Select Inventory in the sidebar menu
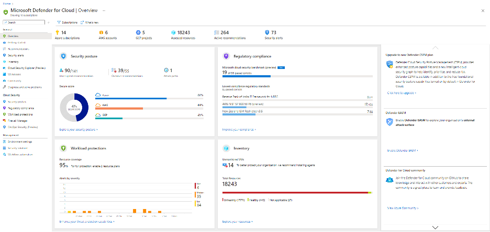The width and height of the screenshot is (490, 232). (x=13, y=62)
